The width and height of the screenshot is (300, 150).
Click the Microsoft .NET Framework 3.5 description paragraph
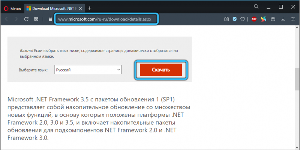point(99,119)
